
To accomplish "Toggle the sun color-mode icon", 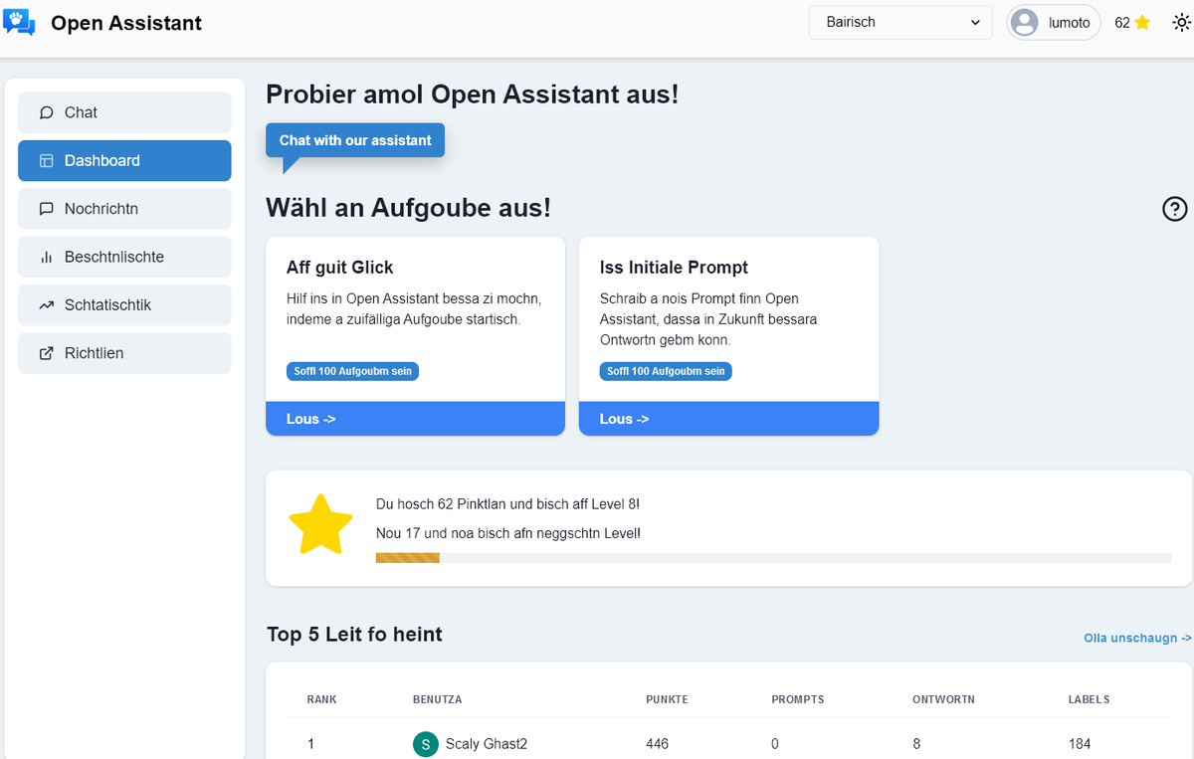I will tap(1181, 22).
